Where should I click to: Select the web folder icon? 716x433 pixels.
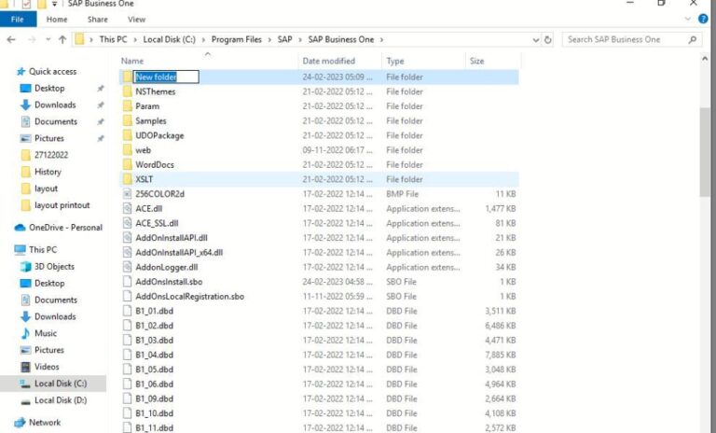[x=128, y=150]
